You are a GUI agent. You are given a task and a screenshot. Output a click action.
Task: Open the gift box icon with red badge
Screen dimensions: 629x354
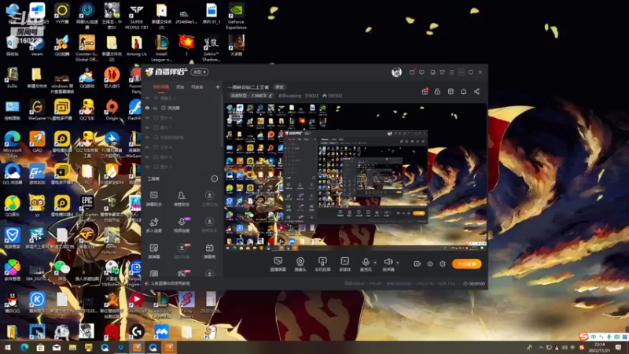425,91
